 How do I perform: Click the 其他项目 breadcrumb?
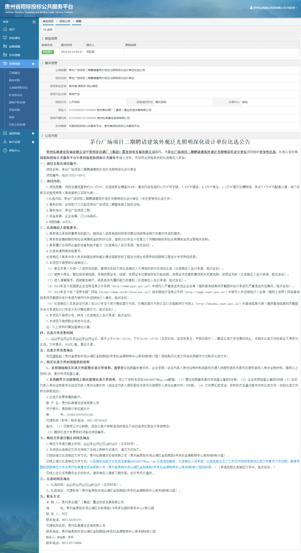pyautogui.click(x=48, y=21)
